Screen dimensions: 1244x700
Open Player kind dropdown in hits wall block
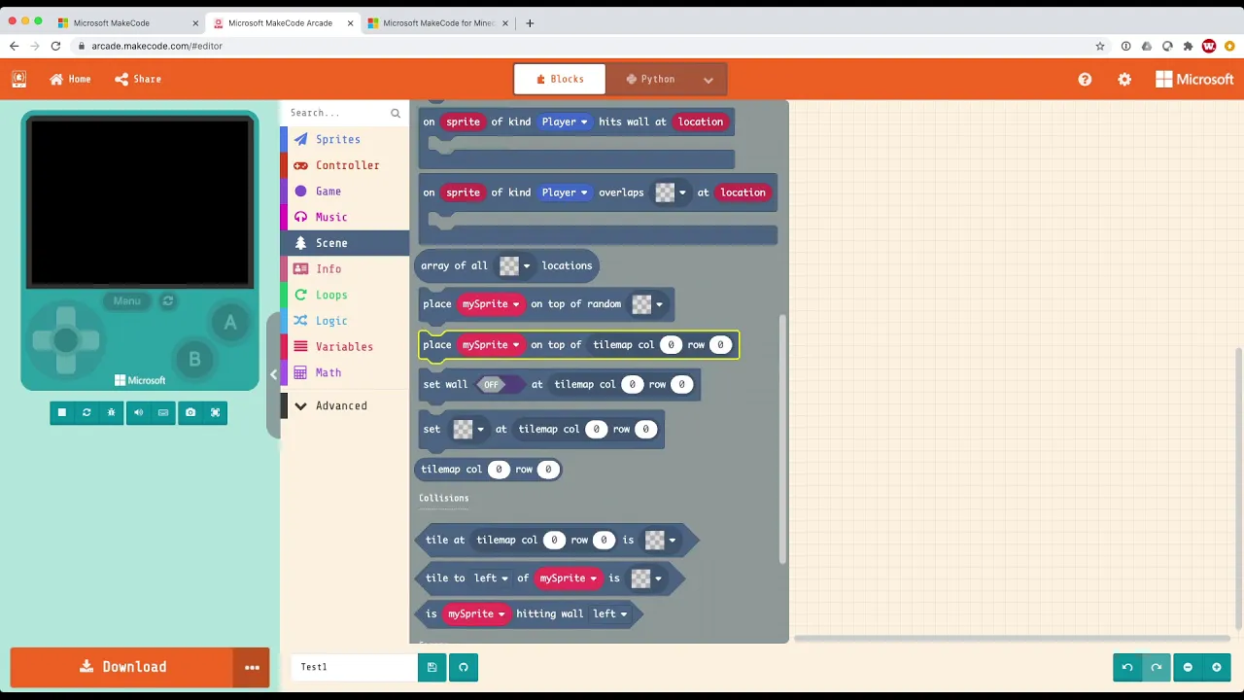tap(565, 122)
